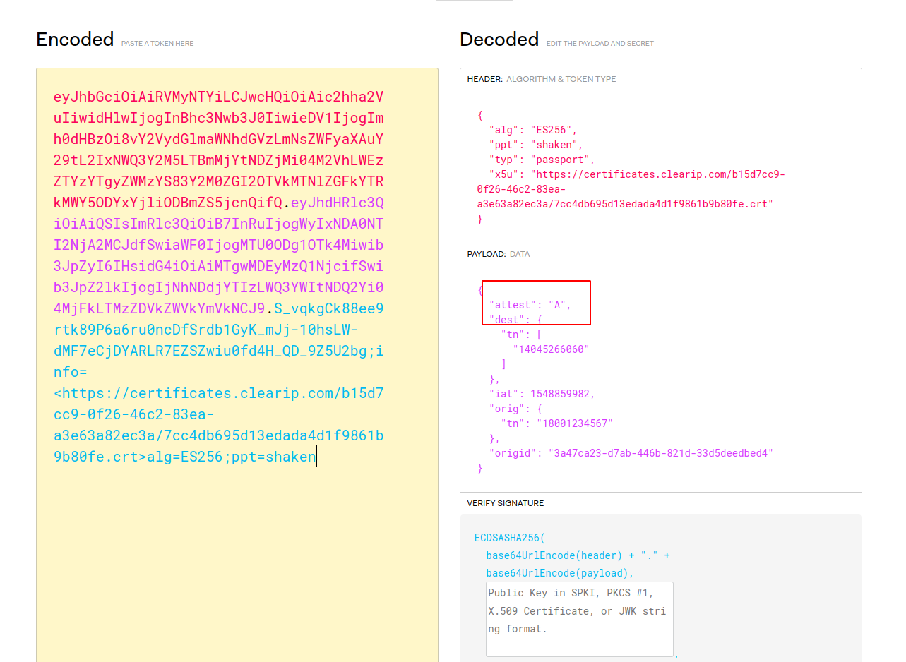906x662 pixels.
Task: Click the "typ": "passport" header line
Action: [542, 160]
